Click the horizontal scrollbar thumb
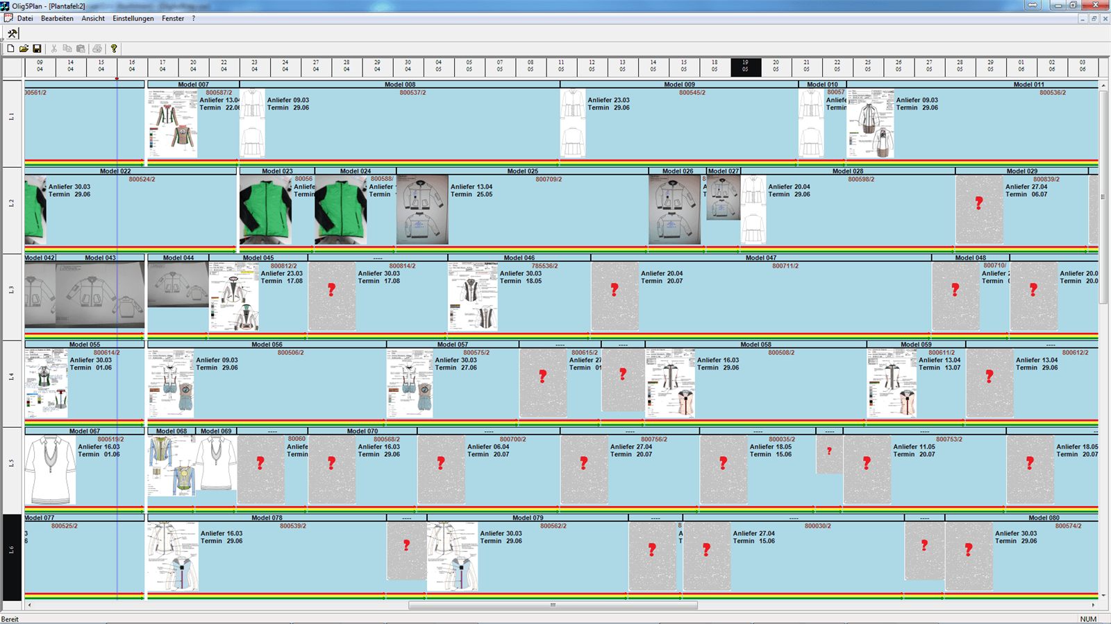 click(553, 605)
